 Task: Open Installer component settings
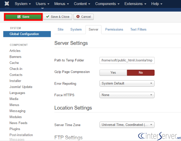(x=15, y=81)
